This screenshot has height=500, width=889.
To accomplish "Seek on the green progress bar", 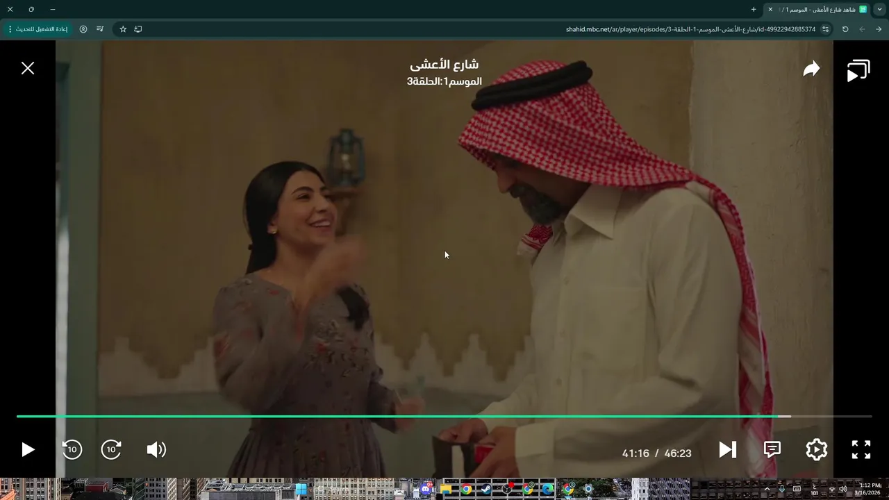I will [x=444, y=416].
